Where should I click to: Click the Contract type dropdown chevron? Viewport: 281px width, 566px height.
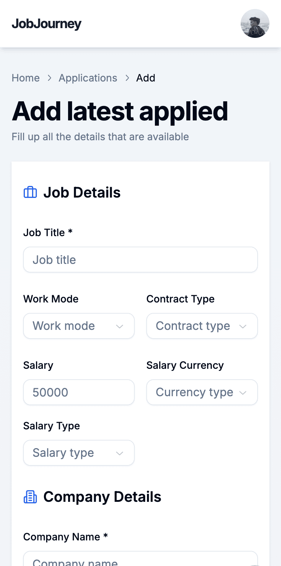[243, 326]
